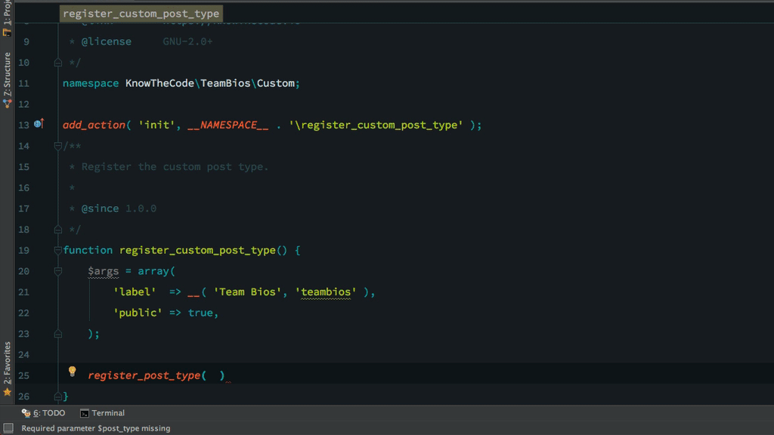Collapse the $args array block at line 20
The image size is (774, 435).
pyautogui.click(x=57, y=270)
